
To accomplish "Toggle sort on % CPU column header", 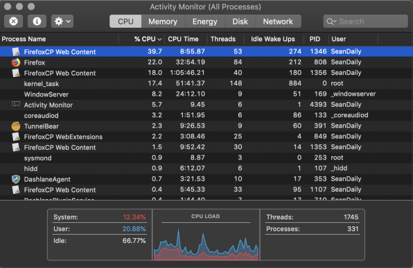I will coord(141,39).
